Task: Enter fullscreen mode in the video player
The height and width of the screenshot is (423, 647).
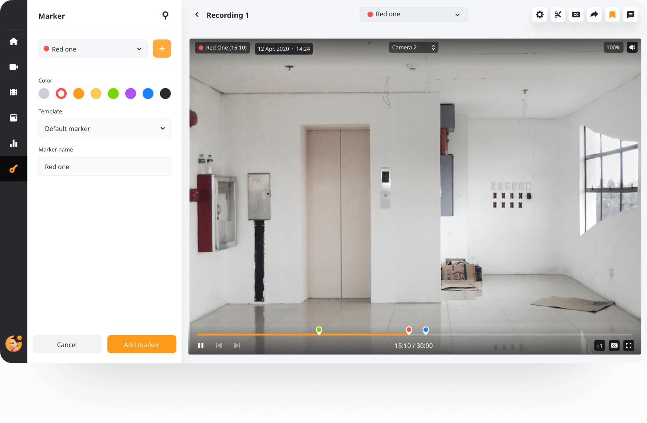Action: point(629,345)
